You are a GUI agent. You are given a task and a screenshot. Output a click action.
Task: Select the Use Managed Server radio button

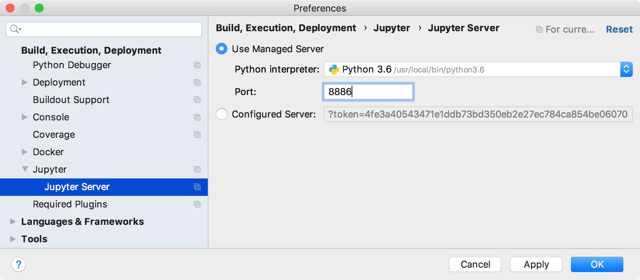222,49
